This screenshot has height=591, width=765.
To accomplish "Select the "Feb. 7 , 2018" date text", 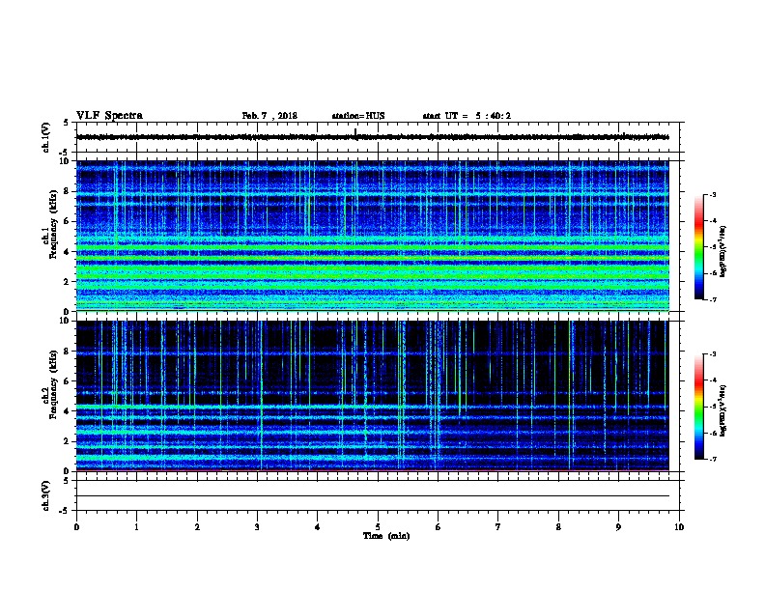I will (x=269, y=116).
